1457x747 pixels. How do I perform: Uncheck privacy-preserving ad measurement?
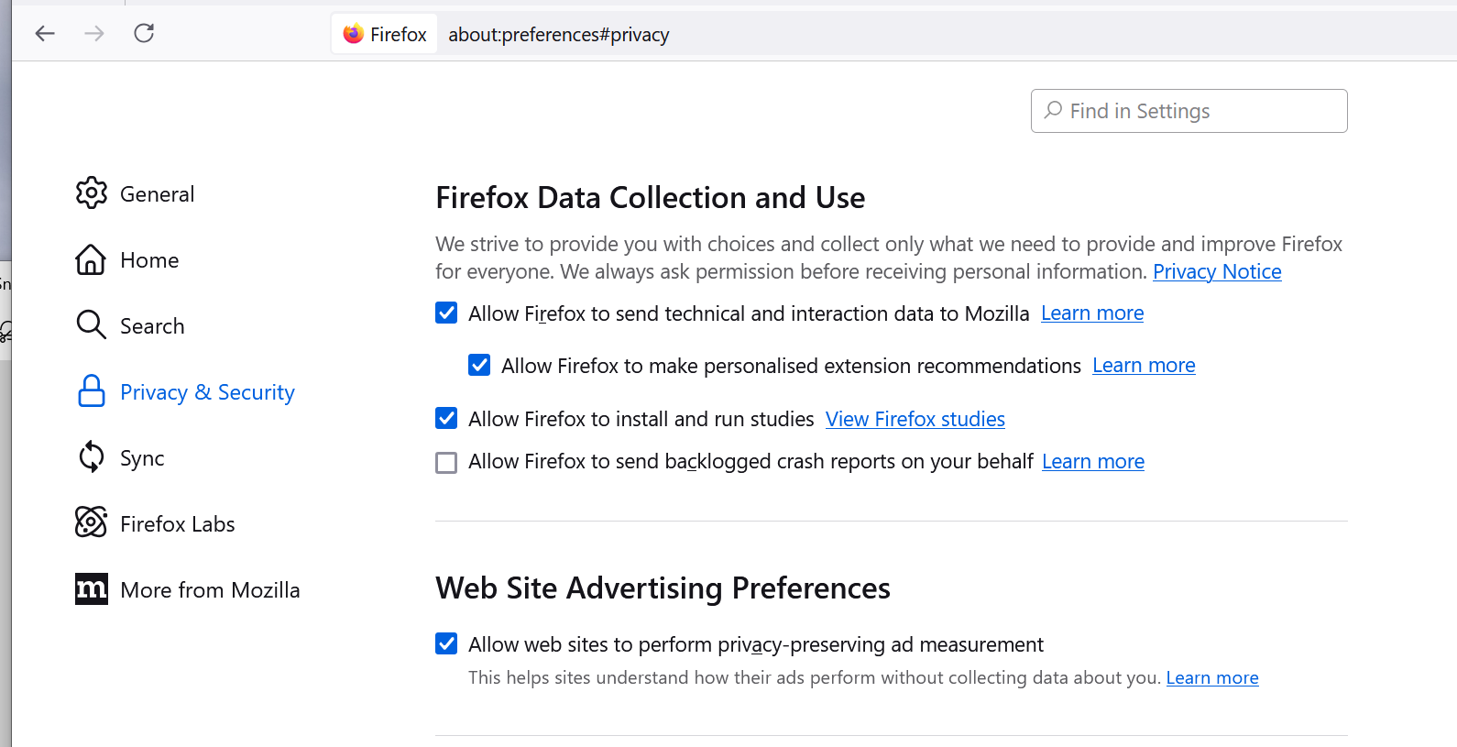pyautogui.click(x=446, y=644)
